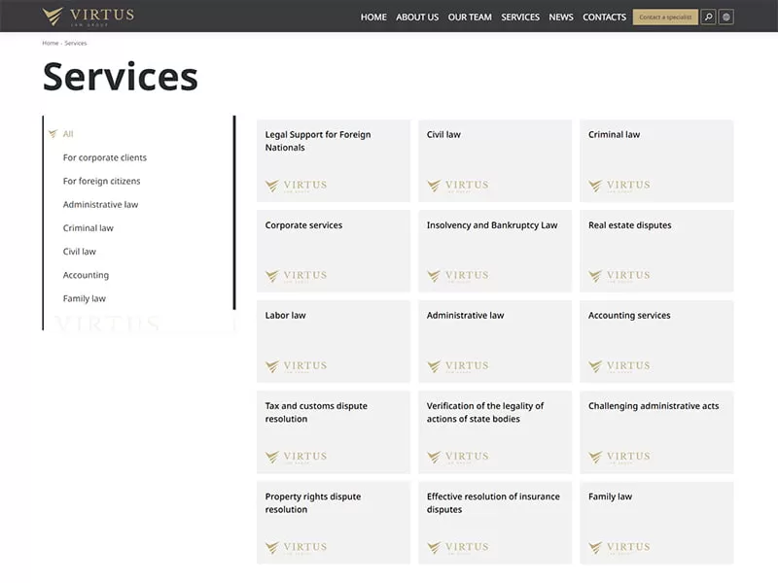This screenshot has width=778, height=583.
Task: Click the globe language icon in the header
Action: (726, 17)
